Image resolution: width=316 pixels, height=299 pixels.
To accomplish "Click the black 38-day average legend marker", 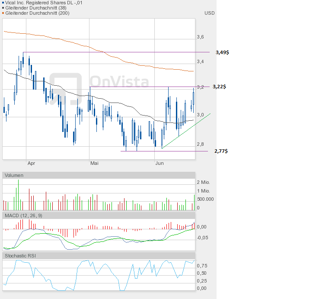I will [x=4, y=8].
